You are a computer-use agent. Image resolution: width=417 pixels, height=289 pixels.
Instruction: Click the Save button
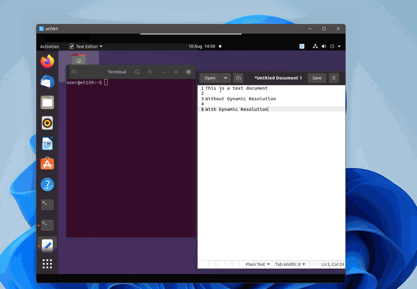pos(317,78)
